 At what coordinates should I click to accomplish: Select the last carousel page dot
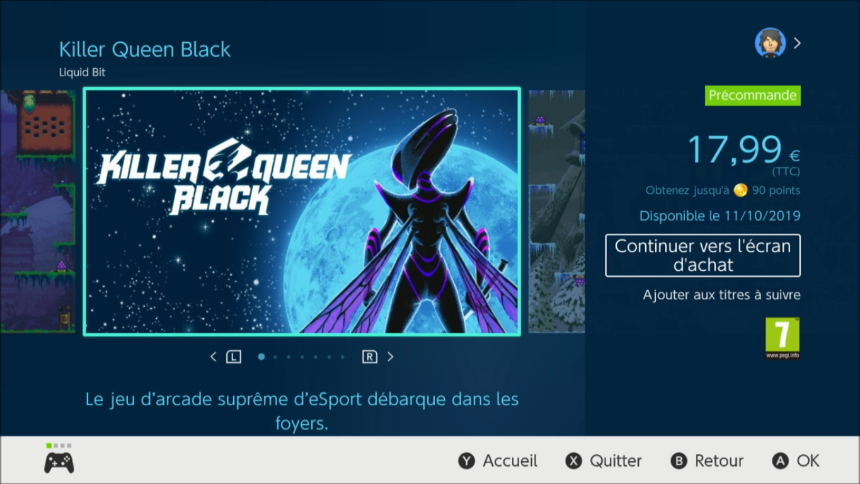click(343, 357)
